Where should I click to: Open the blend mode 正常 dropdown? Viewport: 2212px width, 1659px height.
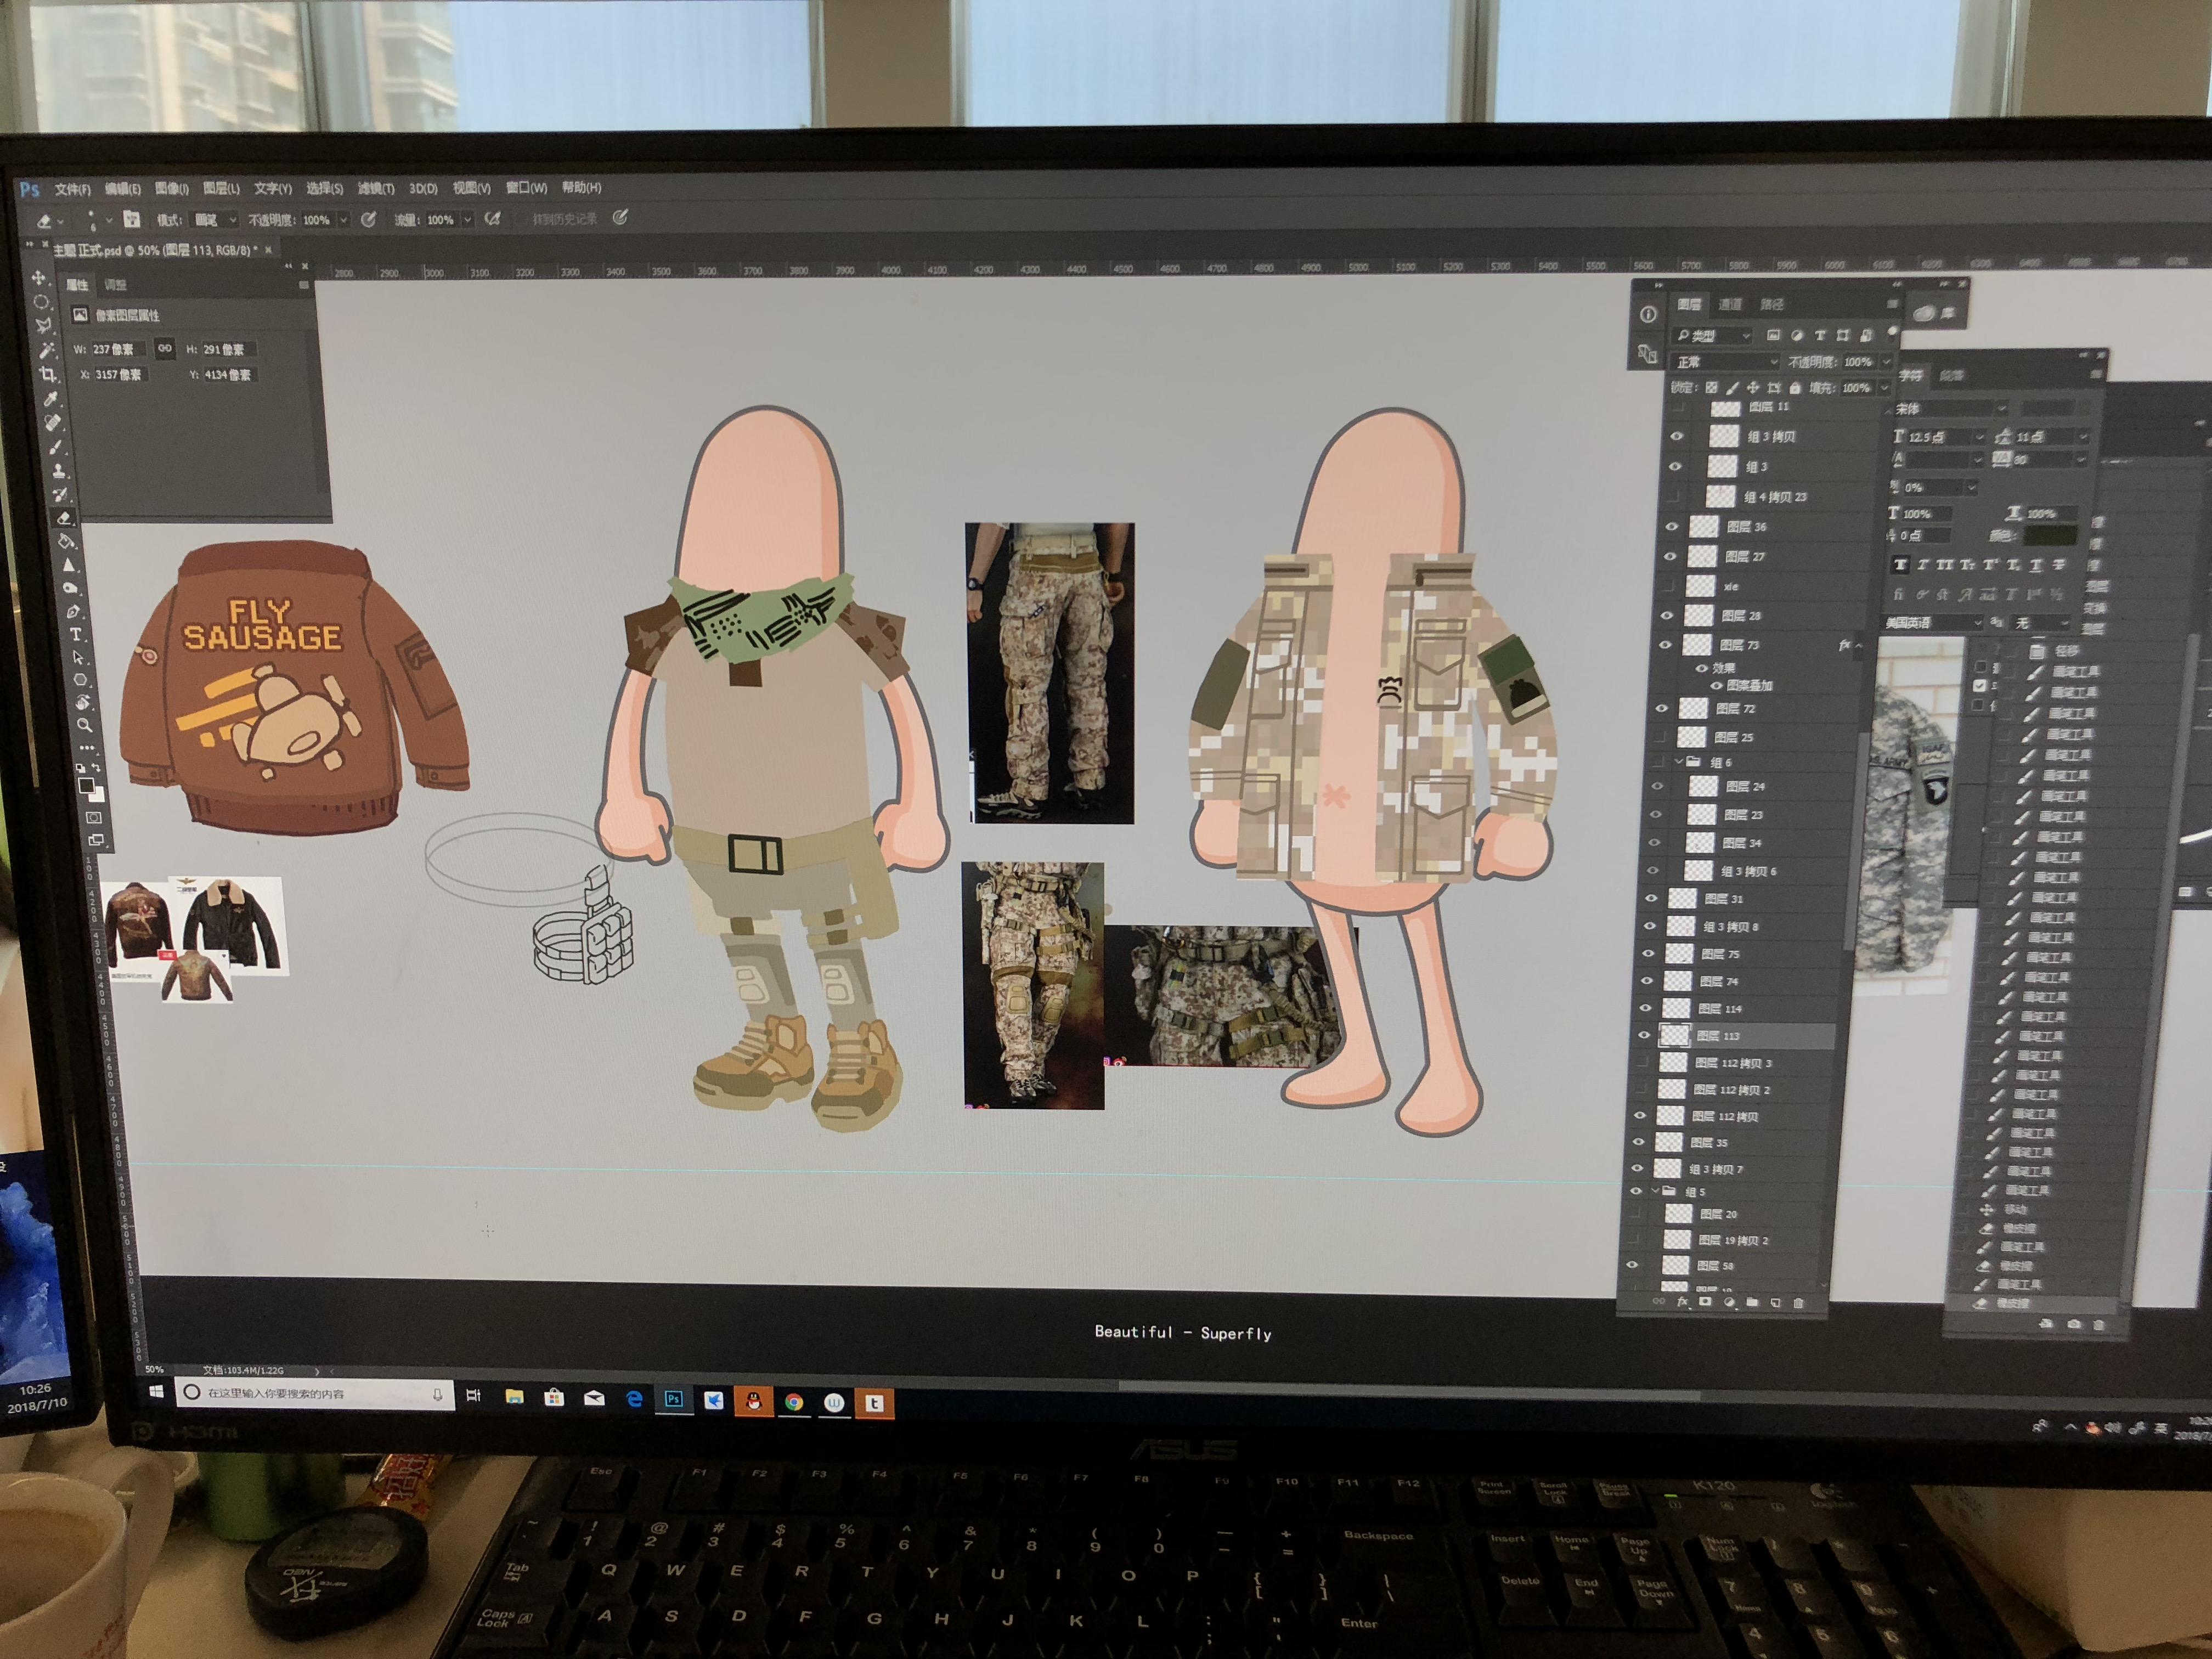coord(1725,362)
